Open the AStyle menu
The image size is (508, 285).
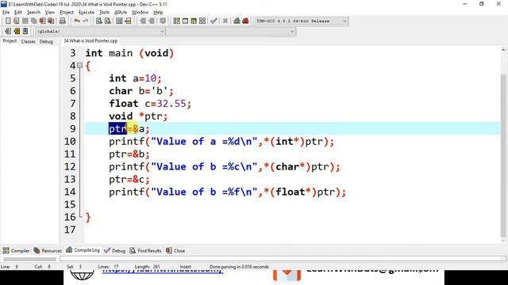(121, 13)
